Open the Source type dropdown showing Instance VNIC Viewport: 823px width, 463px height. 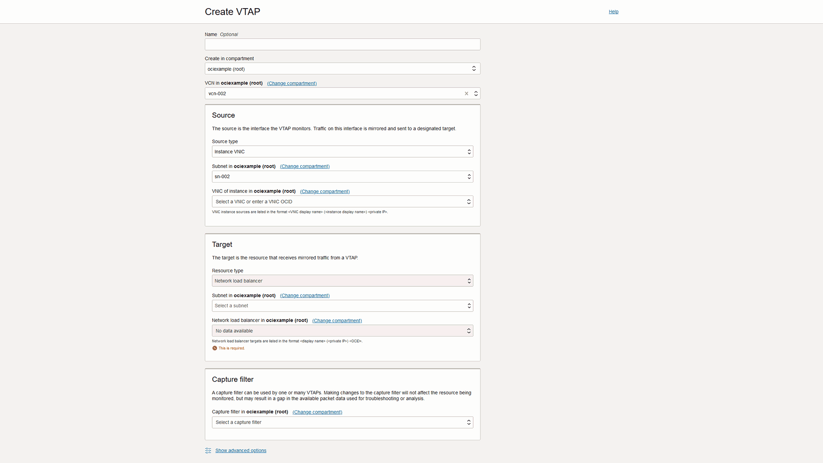tap(342, 151)
